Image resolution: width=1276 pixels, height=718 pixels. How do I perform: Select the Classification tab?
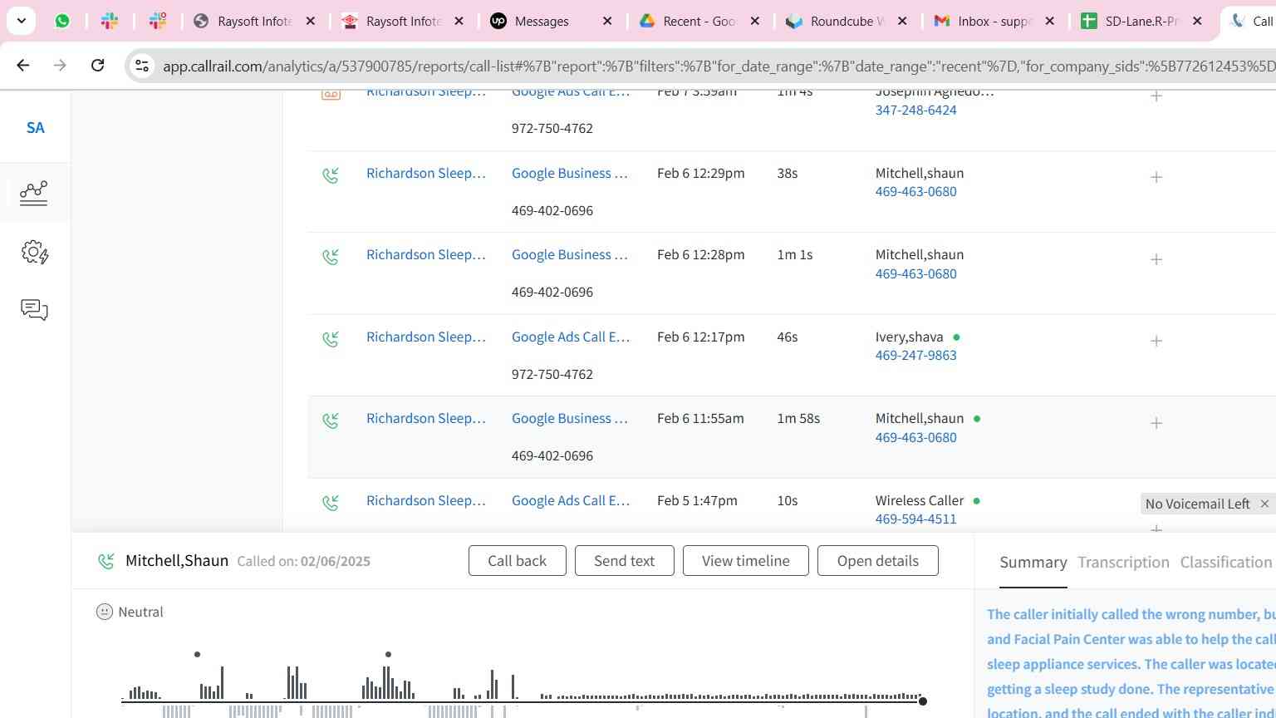(1225, 563)
